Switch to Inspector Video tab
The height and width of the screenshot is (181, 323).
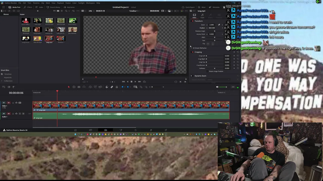coord(194,16)
